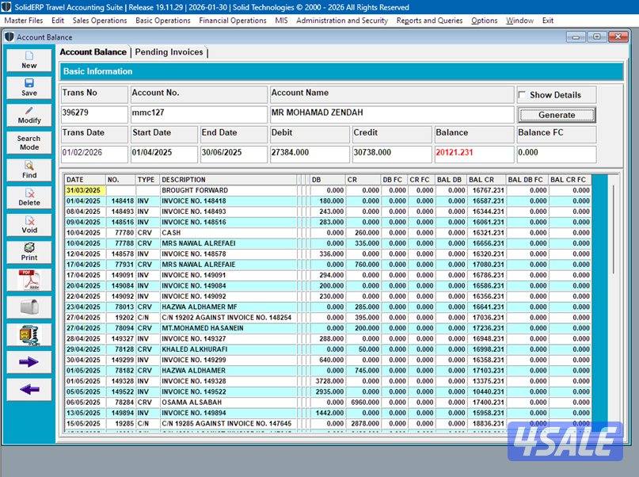Open the Reports and Queries menu

[429, 21]
